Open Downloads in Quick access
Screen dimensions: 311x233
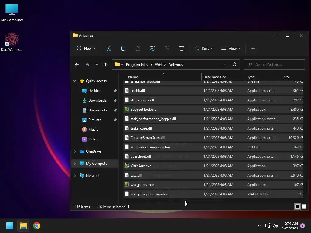[97, 100]
